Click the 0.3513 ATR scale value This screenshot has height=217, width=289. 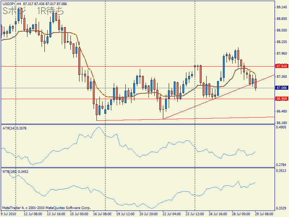(x=281, y=170)
